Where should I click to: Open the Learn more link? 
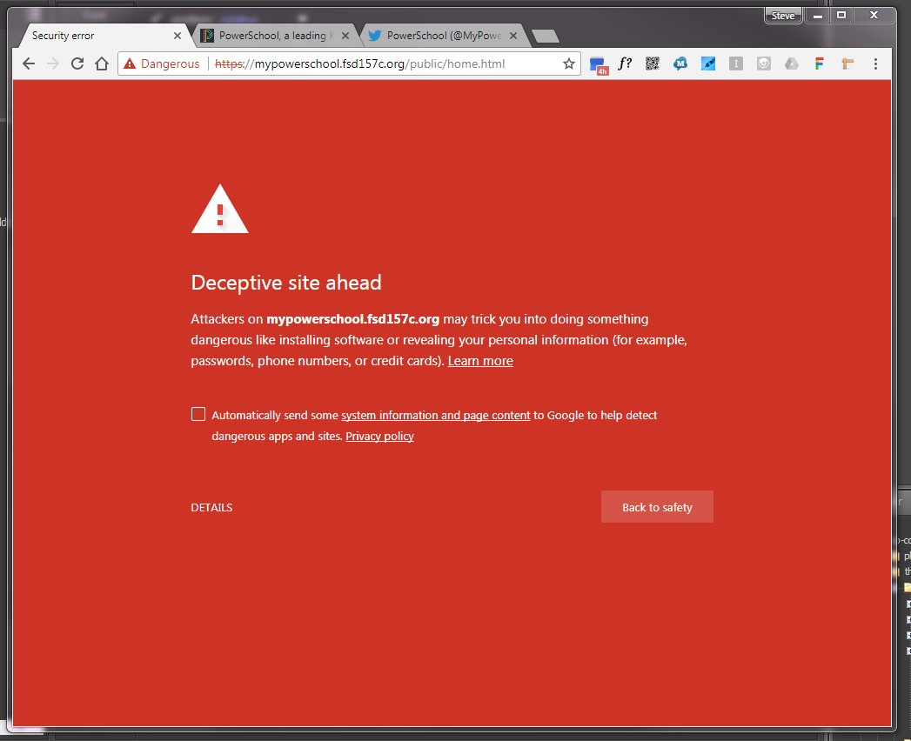[x=480, y=361]
